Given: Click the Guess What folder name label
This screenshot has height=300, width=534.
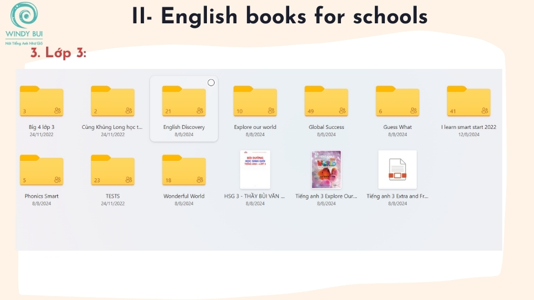Looking at the screenshot, I should pyautogui.click(x=398, y=127).
